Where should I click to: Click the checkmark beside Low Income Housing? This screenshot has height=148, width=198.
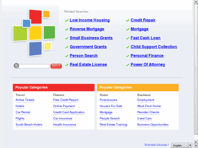(67, 20)
